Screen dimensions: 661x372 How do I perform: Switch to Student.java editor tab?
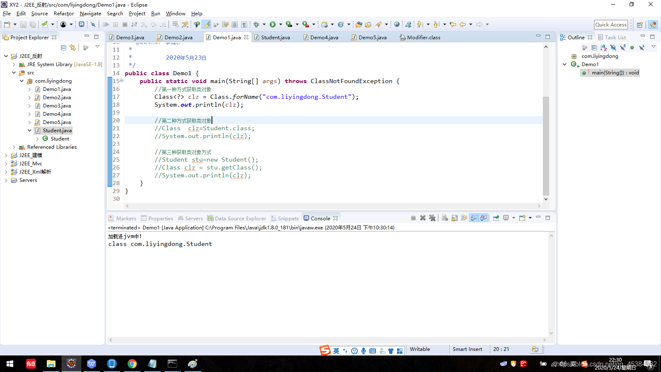point(272,37)
